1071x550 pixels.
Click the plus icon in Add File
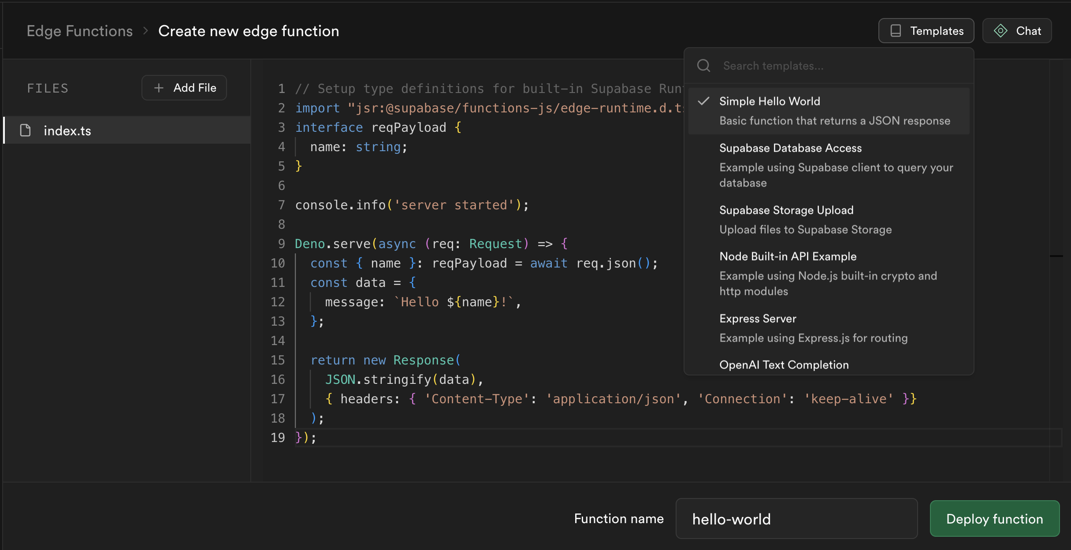click(159, 88)
